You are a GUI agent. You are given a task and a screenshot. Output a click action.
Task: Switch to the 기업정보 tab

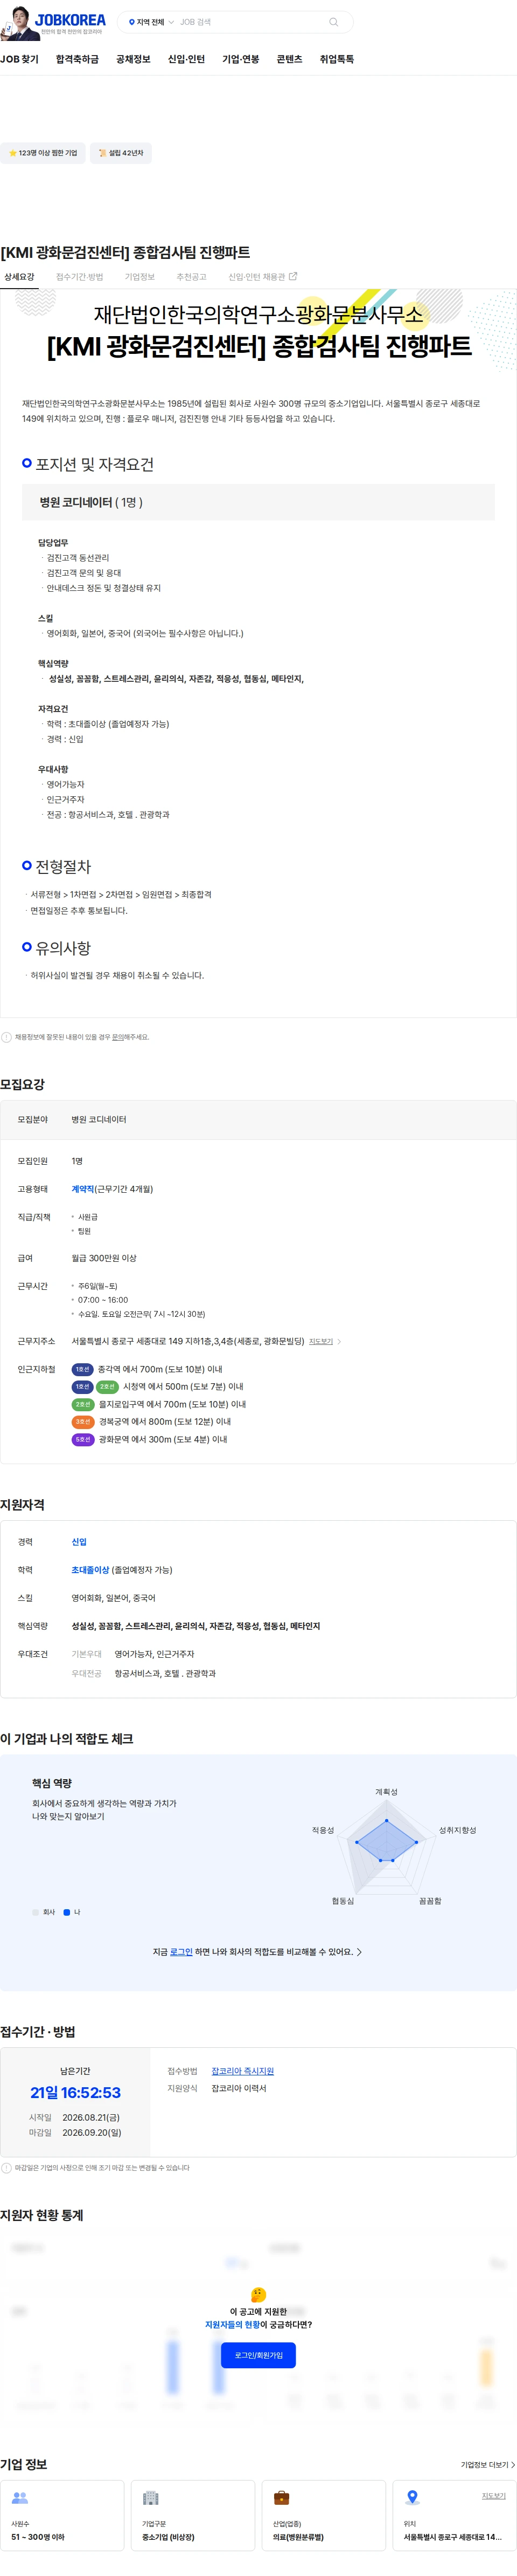click(x=139, y=277)
